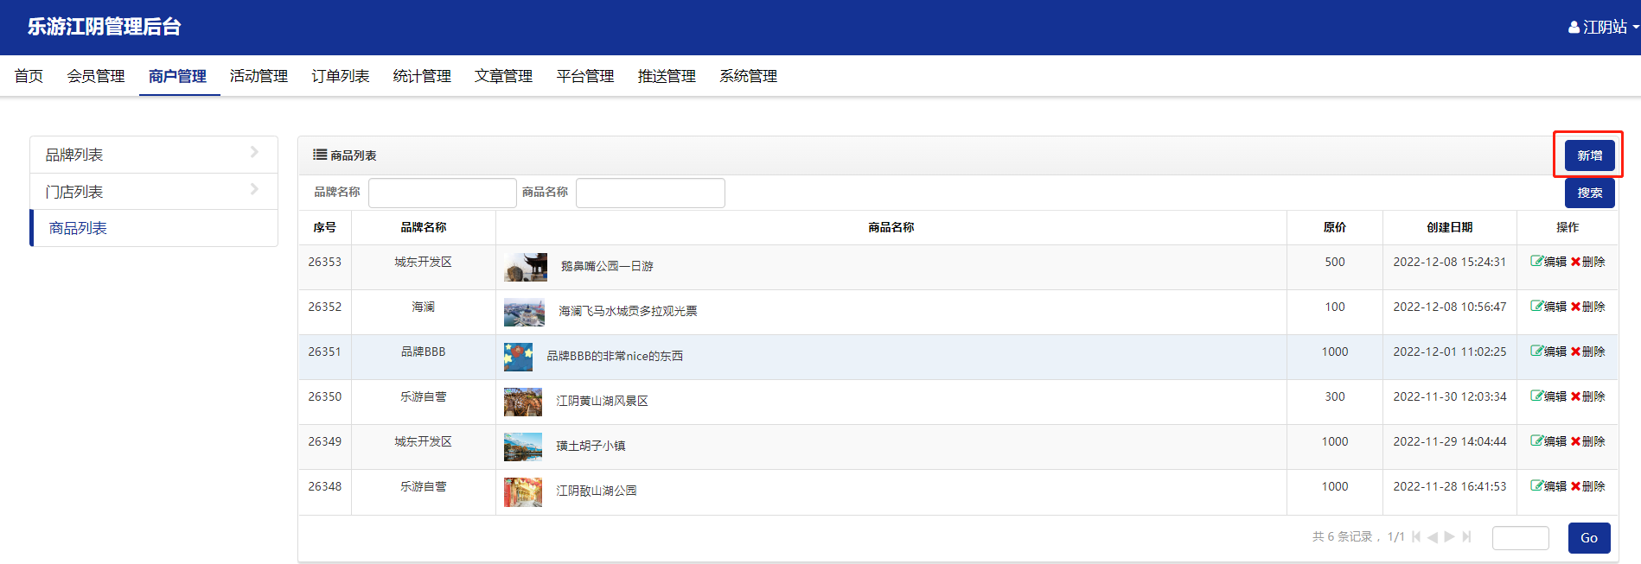Open the 江阴站 user dropdown
Screen dimensions: 1641x564
click(x=1604, y=28)
